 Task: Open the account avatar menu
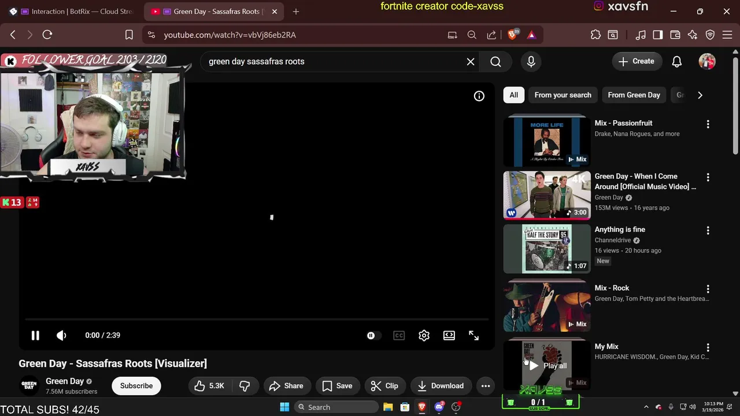(x=706, y=61)
